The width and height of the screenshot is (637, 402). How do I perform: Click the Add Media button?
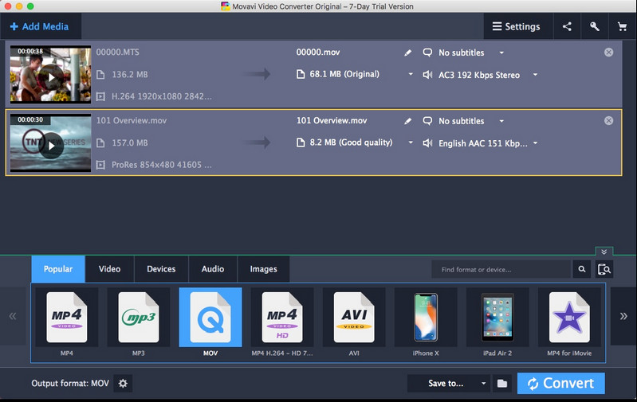[40, 26]
